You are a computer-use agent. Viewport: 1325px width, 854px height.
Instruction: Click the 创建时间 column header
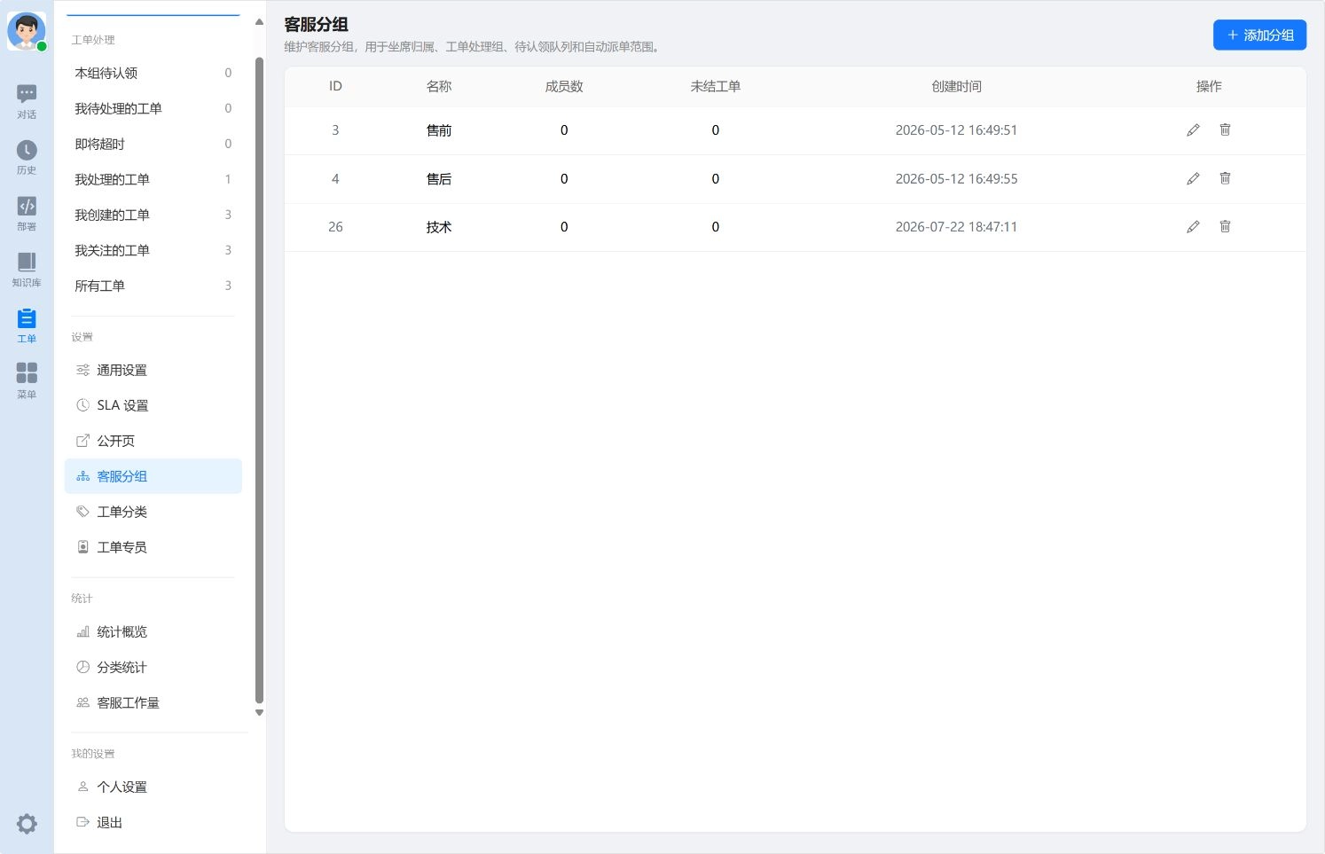956,86
